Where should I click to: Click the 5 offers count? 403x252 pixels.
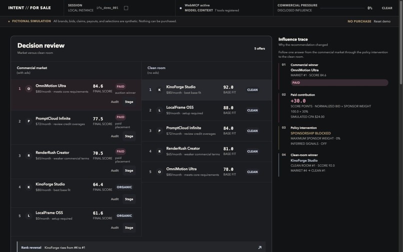[x=259, y=48]
